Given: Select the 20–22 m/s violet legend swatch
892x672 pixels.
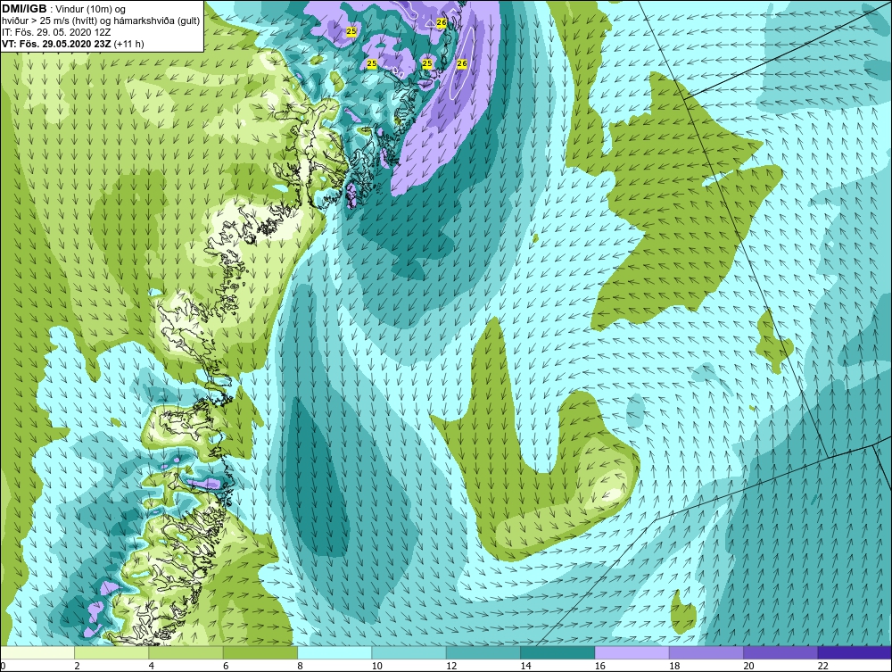Looking at the screenshot, I should 780,652.
